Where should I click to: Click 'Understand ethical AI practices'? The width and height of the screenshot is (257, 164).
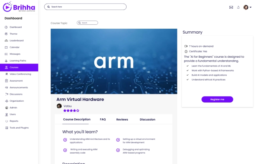click(x=208, y=80)
